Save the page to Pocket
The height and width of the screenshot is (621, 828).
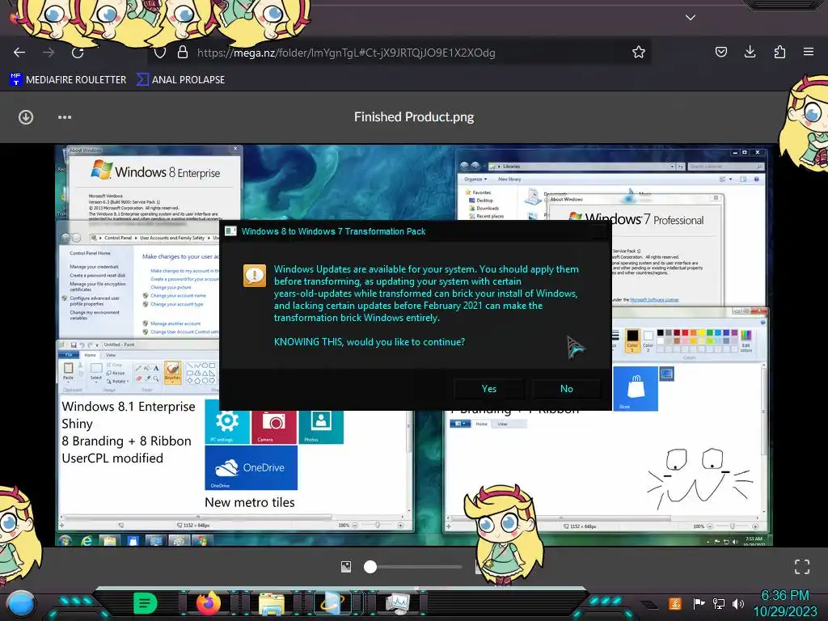pos(720,52)
